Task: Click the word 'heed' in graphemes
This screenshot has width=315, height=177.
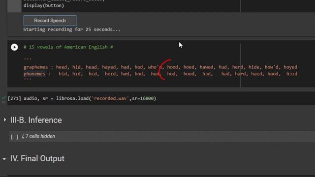Action: 61,67
